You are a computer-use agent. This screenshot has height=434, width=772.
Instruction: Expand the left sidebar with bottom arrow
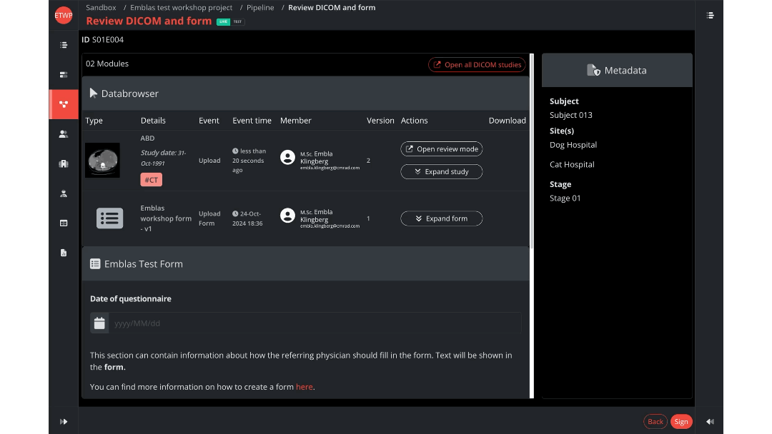[64, 421]
